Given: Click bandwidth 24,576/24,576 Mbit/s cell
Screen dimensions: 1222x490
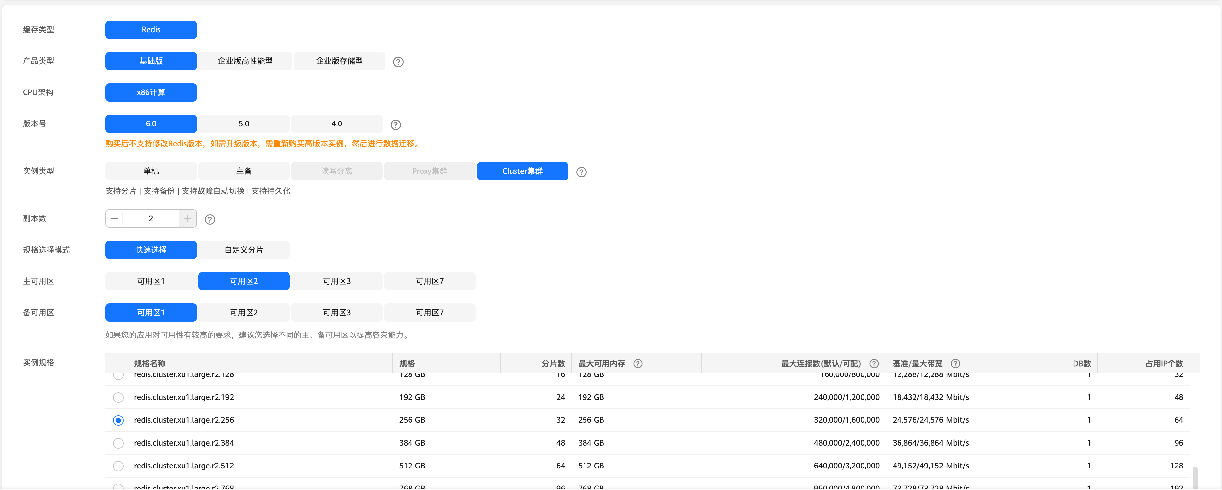Looking at the screenshot, I should click(x=931, y=420).
